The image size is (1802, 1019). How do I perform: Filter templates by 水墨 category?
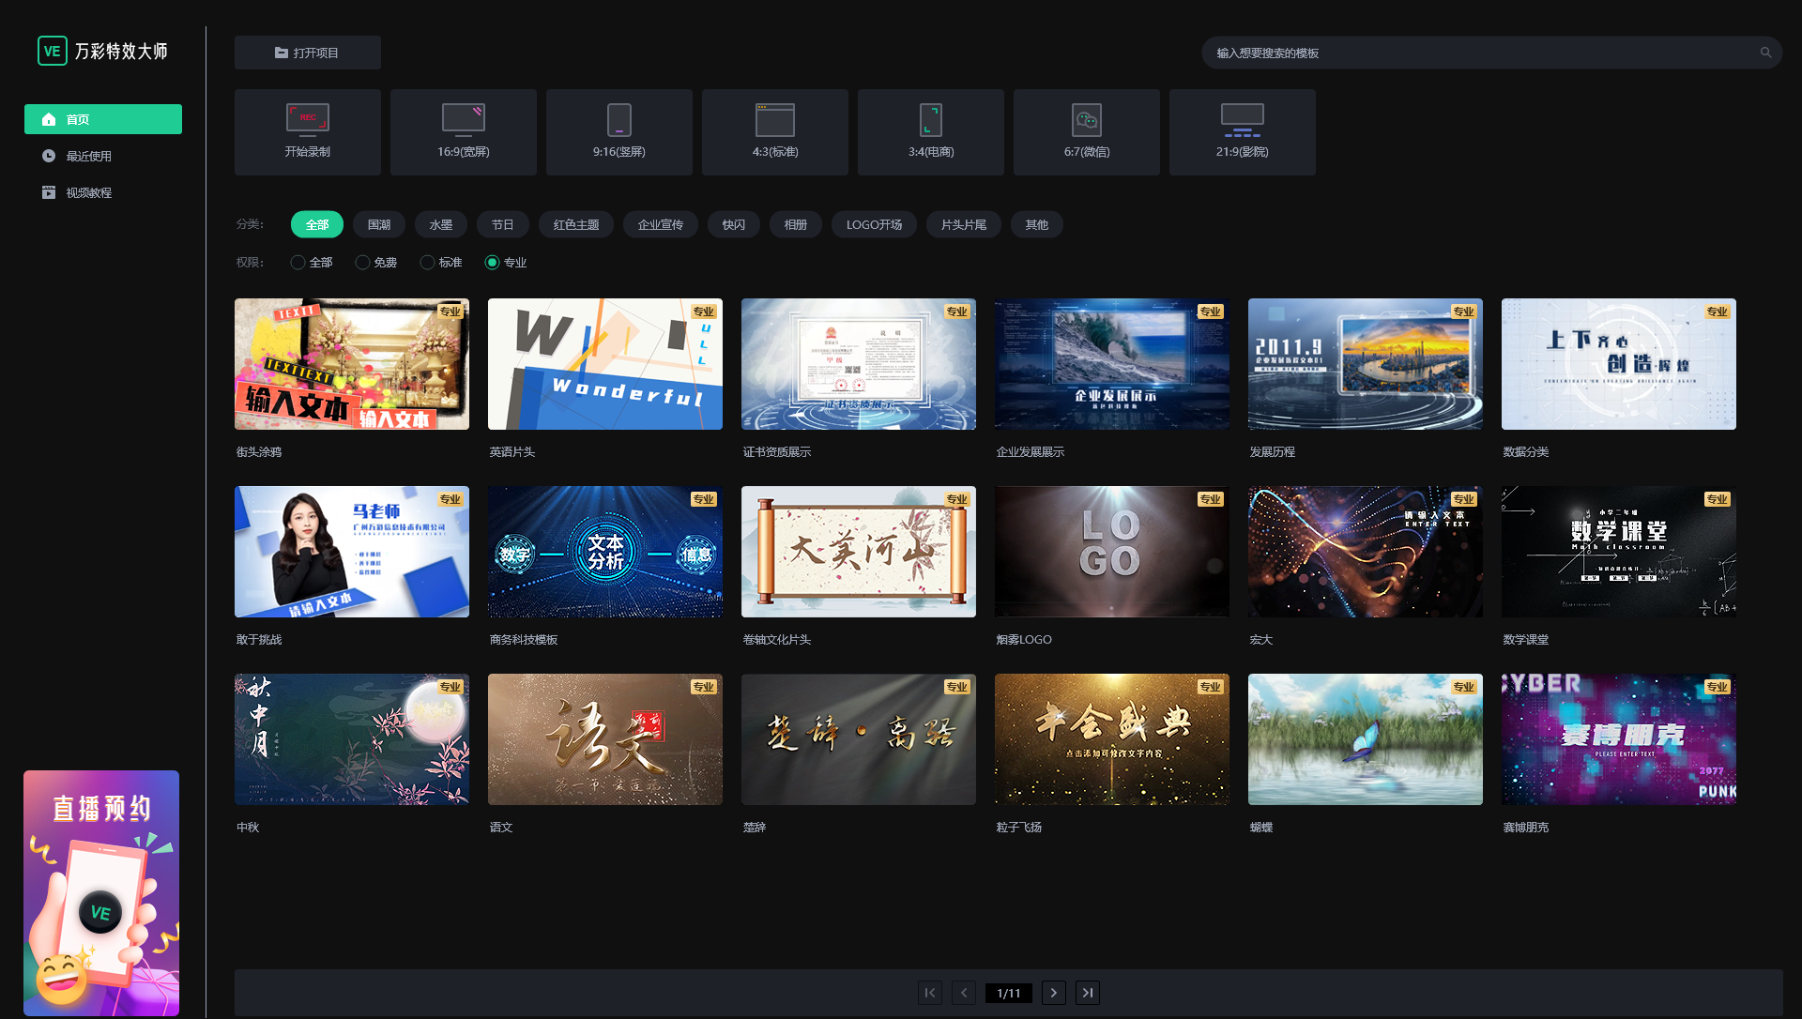pos(440,225)
